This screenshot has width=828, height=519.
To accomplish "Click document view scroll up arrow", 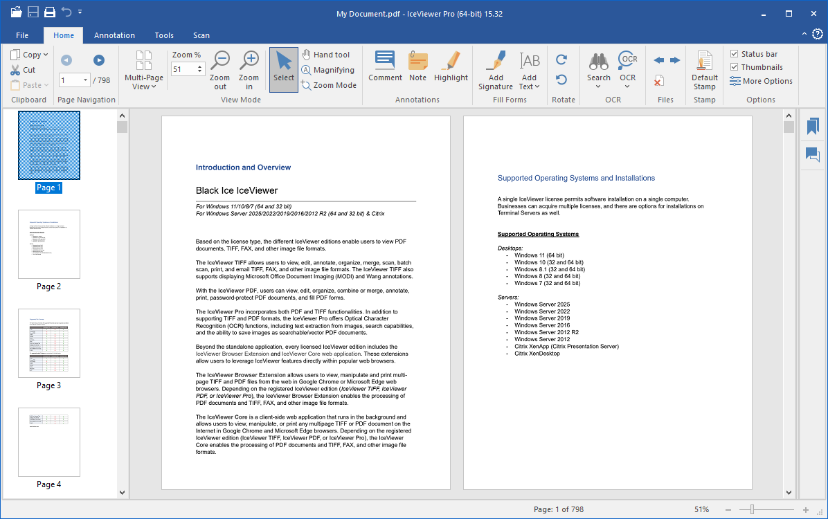I will coord(789,116).
